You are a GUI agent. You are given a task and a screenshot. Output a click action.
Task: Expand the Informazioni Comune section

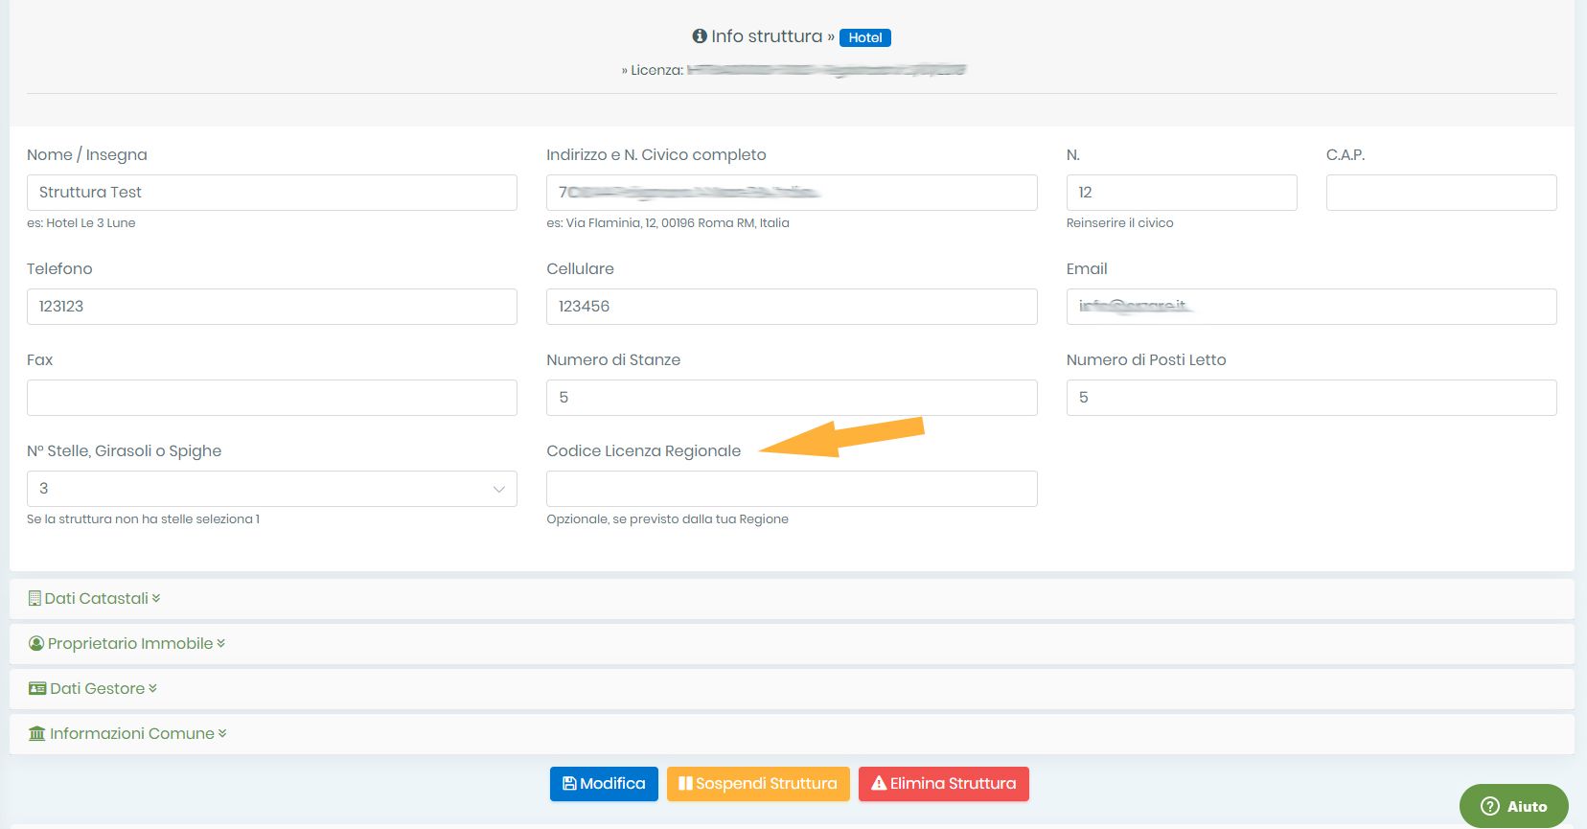pyautogui.click(x=792, y=733)
